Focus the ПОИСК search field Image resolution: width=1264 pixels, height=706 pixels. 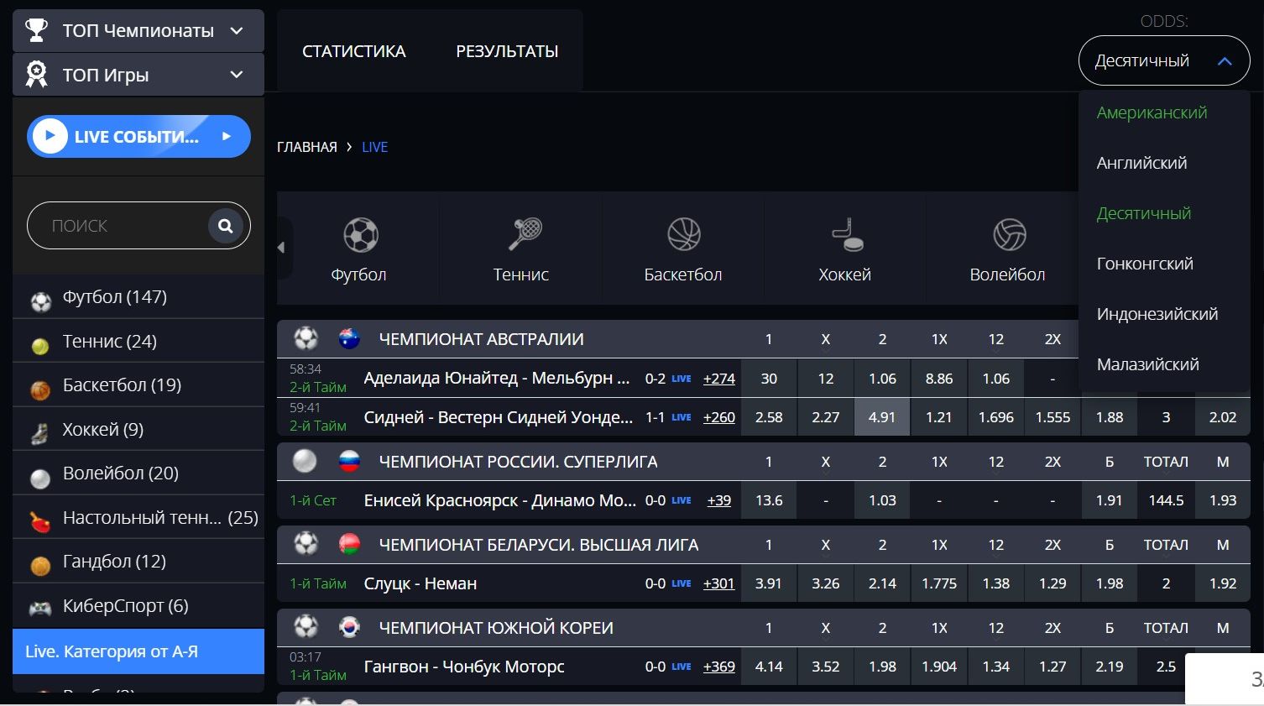click(x=118, y=226)
